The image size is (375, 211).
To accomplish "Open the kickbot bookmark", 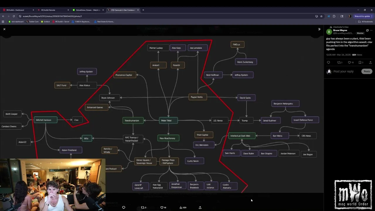I will [x=45, y=21].
